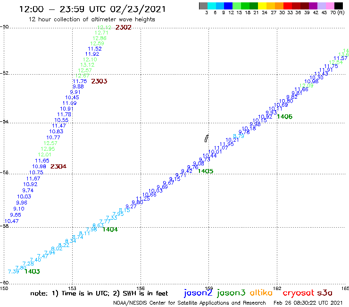Click the 10.45 wave height value
Screen dimensions: 349x307
tap(72, 97)
